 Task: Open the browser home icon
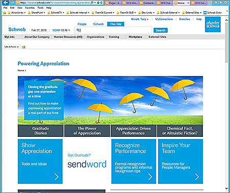pyautogui.click(x=216, y=3)
